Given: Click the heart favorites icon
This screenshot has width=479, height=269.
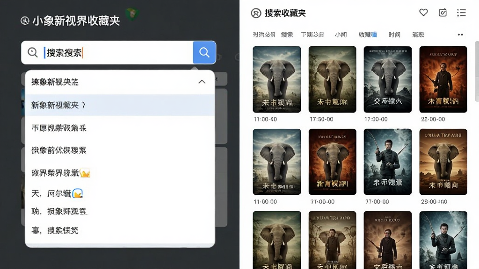Looking at the screenshot, I should [x=423, y=13].
